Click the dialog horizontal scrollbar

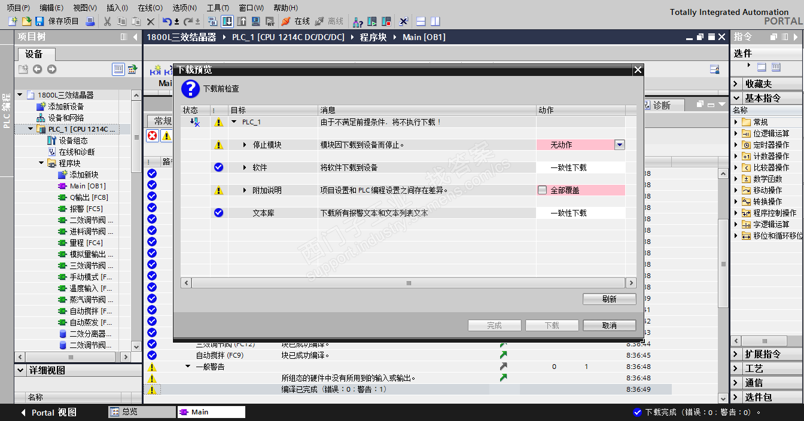[409, 283]
